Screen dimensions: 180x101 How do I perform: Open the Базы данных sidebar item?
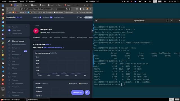coord(16,48)
